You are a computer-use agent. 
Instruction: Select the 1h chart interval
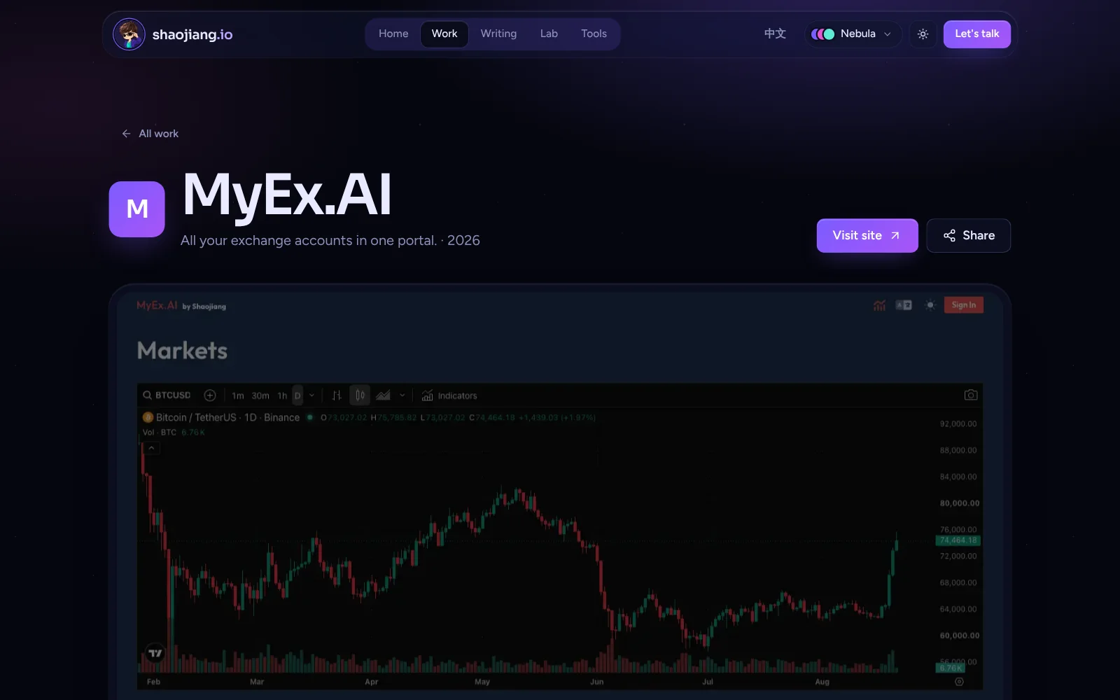pos(282,395)
